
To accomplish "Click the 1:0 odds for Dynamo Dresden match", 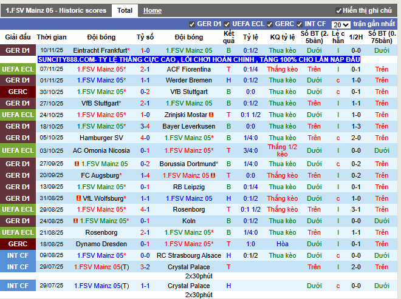I will (250, 244).
